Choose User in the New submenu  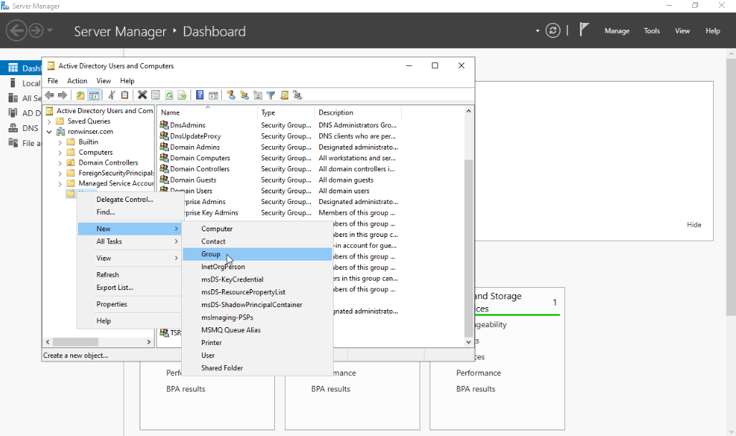click(x=208, y=355)
